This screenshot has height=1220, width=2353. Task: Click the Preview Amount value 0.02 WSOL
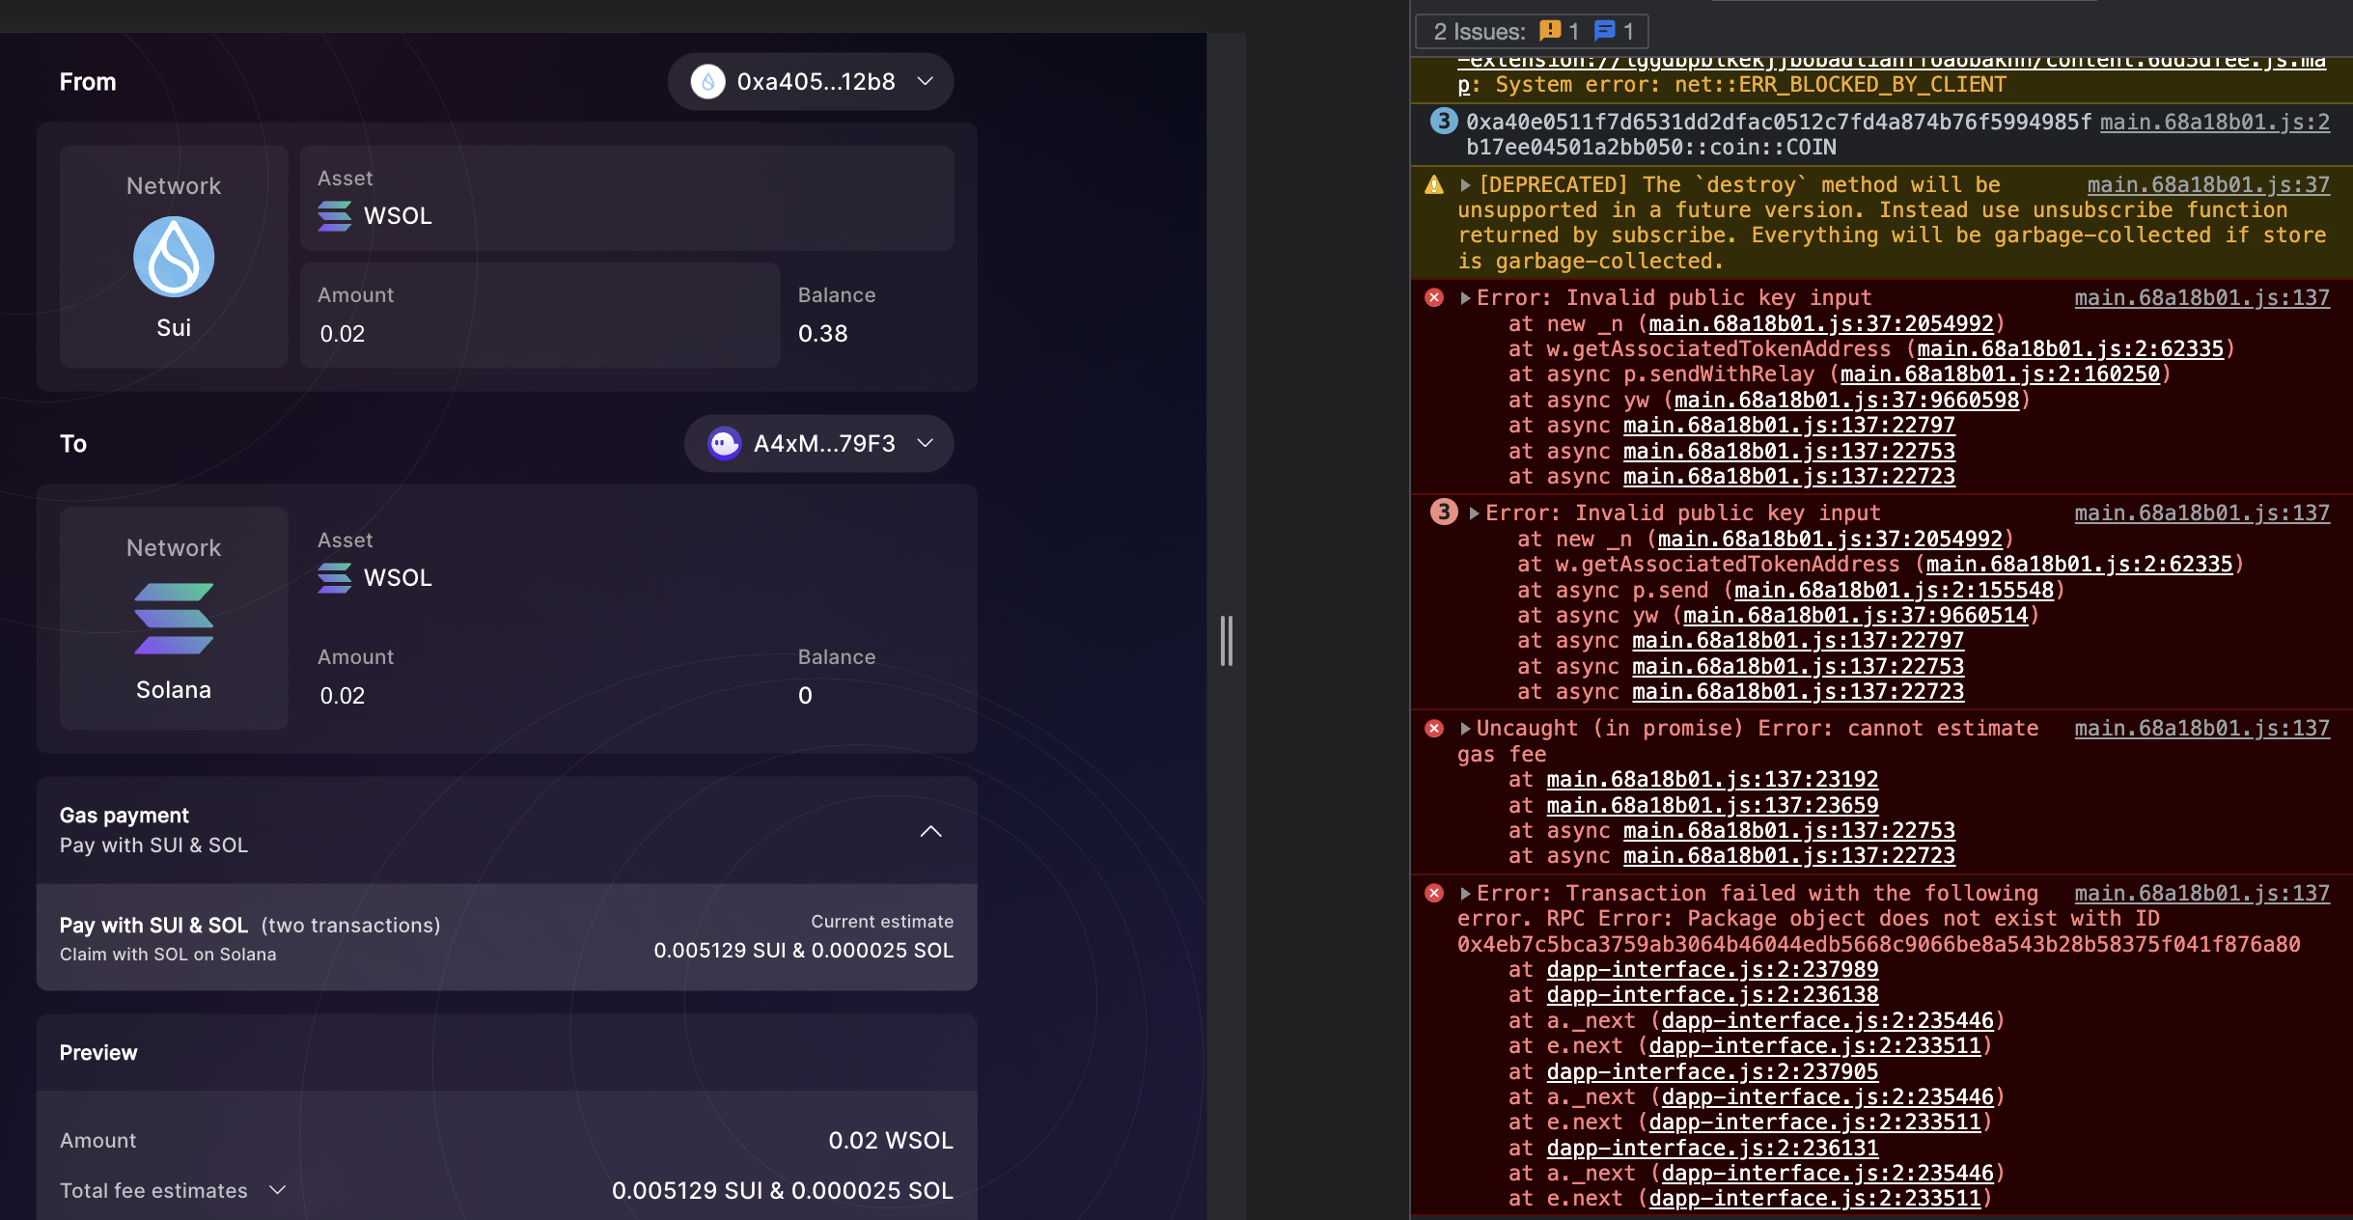coord(890,1141)
